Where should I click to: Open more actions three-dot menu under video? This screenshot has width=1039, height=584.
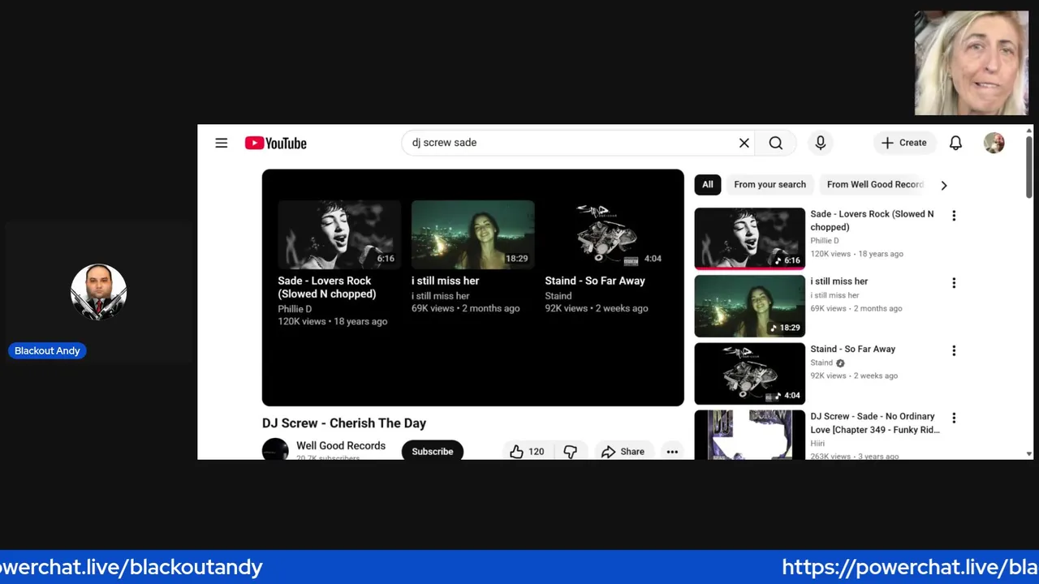(672, 452)
